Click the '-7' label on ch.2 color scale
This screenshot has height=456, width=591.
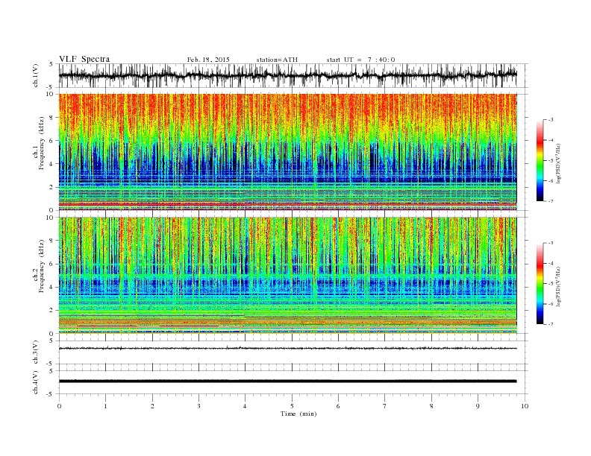point(550,324)
